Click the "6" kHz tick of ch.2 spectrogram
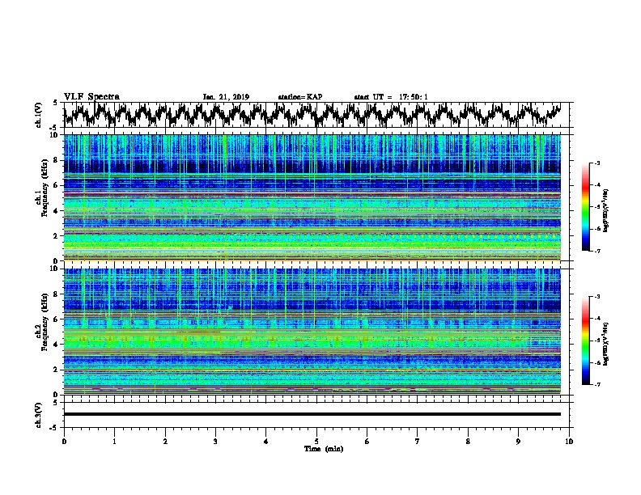 click(x=57, y=319)
